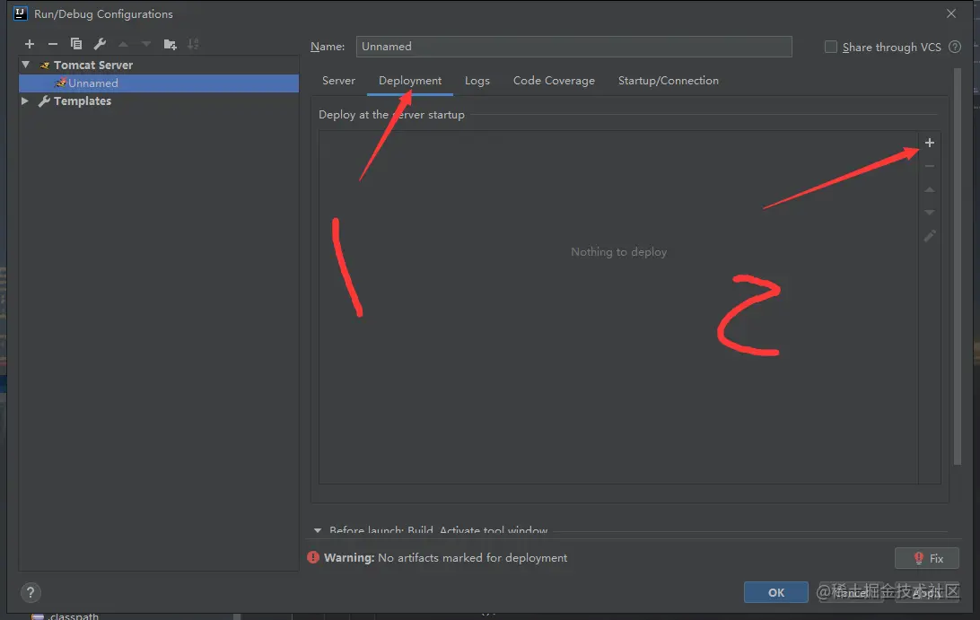Remove deployment item with minus button
Screen dimensions: 980x620
[x=930, y=166]
